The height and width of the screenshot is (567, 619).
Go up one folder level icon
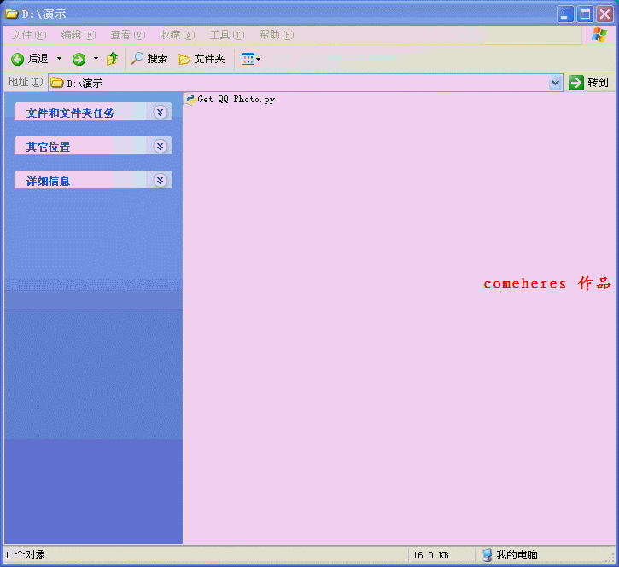tap(112, 59)
